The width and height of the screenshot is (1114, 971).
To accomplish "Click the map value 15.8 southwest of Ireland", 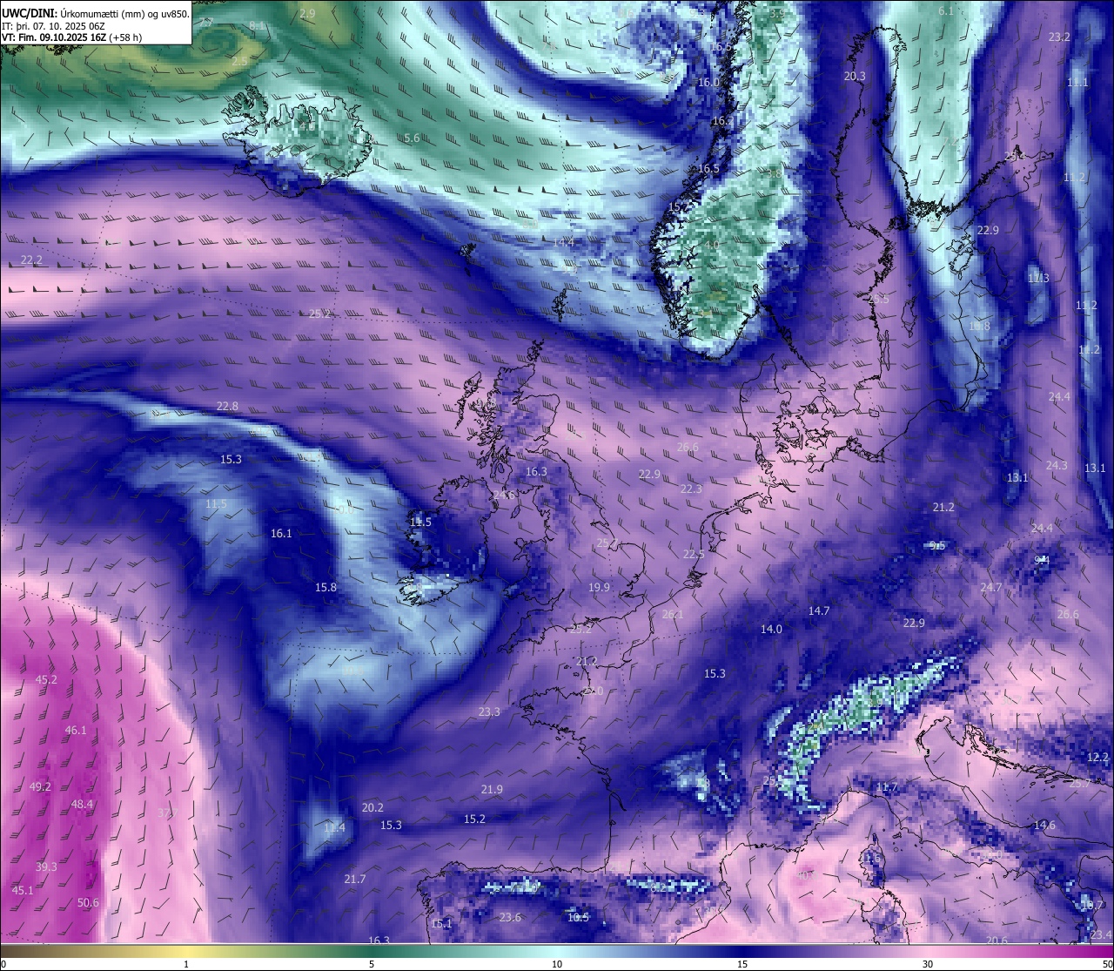I will click(x=325, y=588).
